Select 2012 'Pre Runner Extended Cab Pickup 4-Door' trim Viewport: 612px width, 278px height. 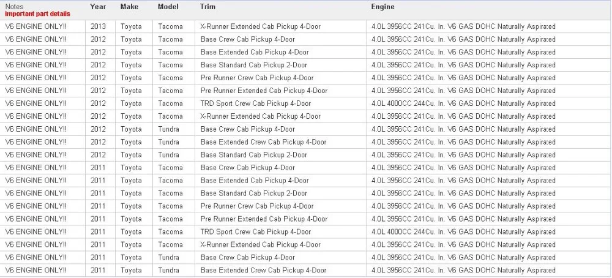(264, 91)
